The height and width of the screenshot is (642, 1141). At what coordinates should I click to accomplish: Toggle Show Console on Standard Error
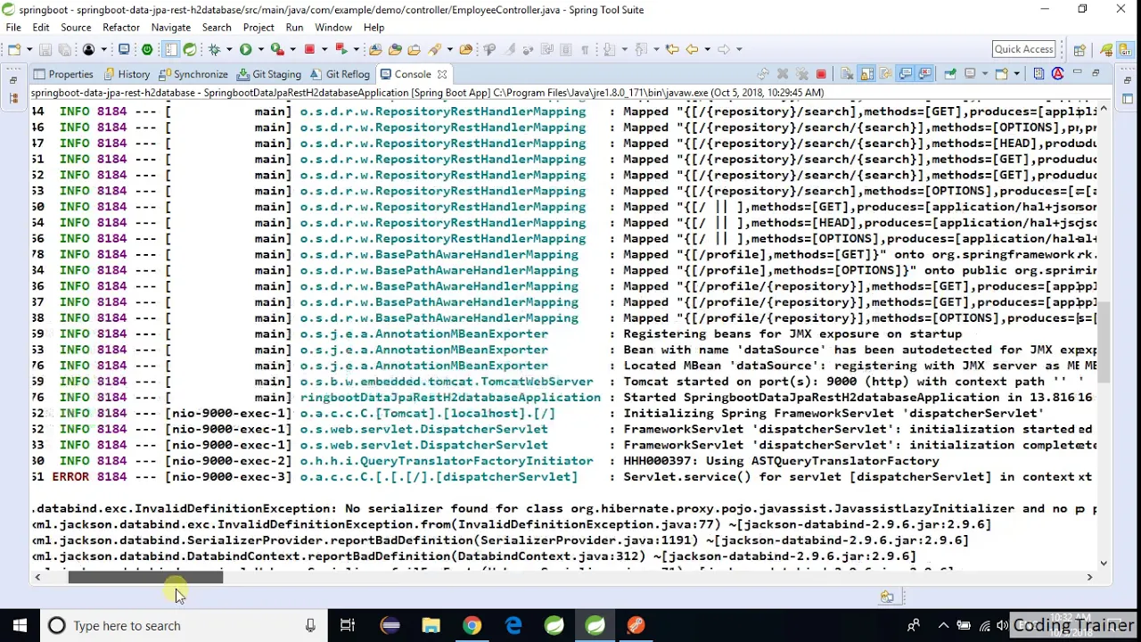pyautogui.click(x=925, y=74)
